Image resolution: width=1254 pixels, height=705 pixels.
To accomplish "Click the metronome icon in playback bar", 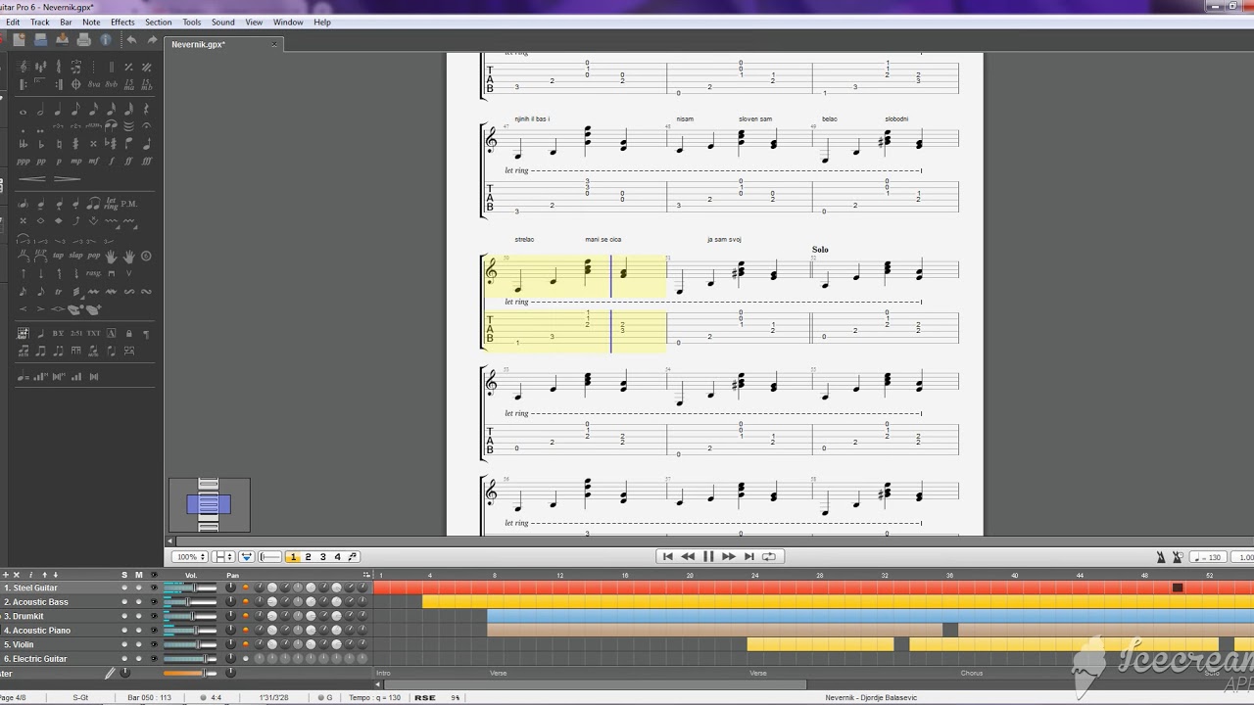I will click(x=1160, y=557).
